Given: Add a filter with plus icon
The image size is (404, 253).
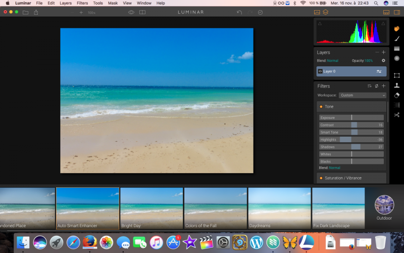Looking at the screenshot, I should (384, 86).
